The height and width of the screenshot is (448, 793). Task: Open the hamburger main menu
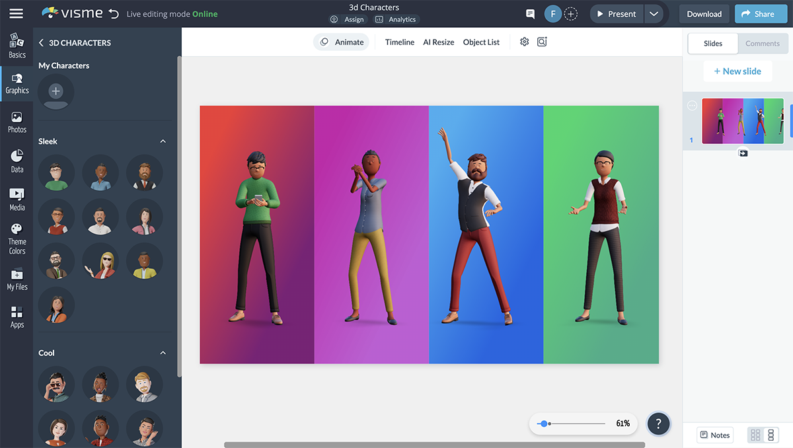coord(16,14)
